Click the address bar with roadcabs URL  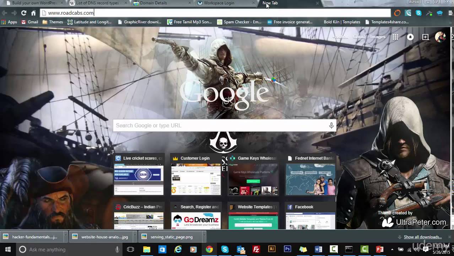click(x=215, y=13)
